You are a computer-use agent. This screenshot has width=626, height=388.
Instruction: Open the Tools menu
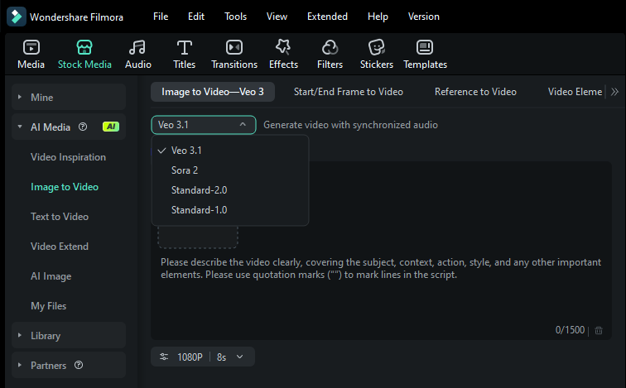(x=235, y=17)
